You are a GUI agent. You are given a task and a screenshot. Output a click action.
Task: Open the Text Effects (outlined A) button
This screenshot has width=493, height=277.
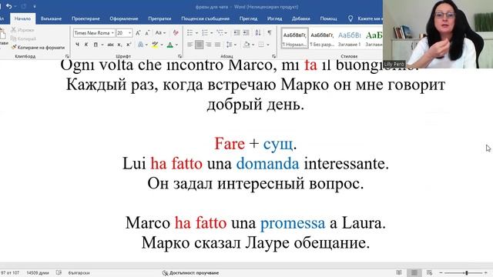point(140,45)
